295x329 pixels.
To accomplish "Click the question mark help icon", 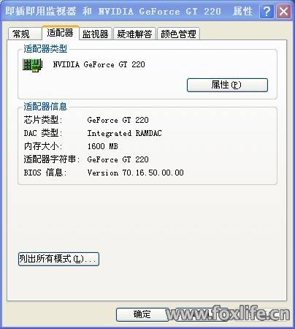I will [x=267, y=11].
